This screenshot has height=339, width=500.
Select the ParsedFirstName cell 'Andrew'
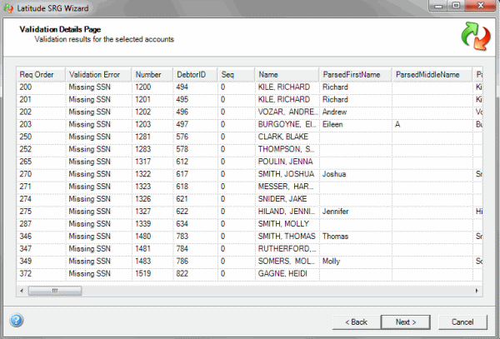[x=356, y=112]
